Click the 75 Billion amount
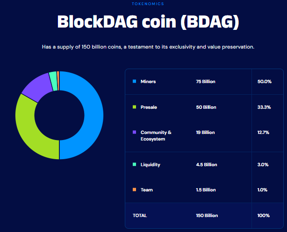This screenshot has width=287, height=232. 206,82
